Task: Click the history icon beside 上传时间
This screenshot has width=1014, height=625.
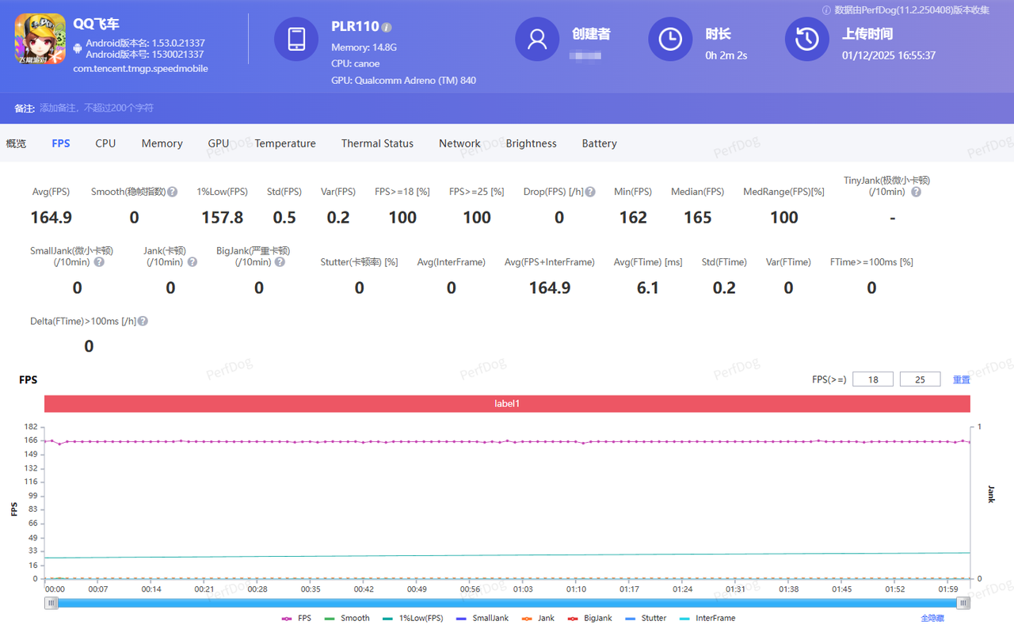Action: pyautogui.click(x=806, y=39)
